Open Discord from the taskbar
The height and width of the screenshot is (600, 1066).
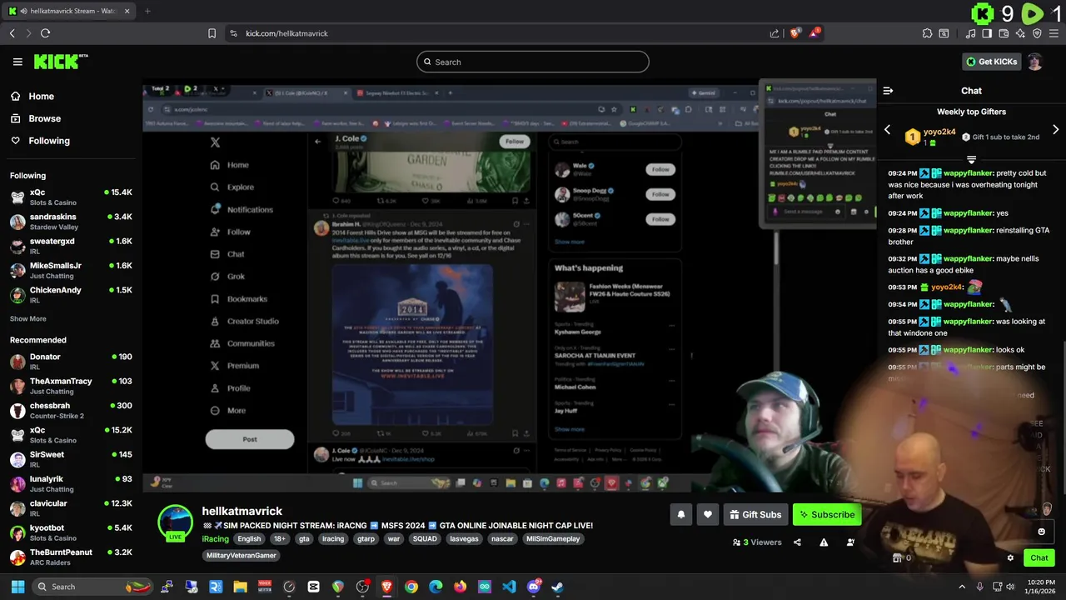(533, 587)
